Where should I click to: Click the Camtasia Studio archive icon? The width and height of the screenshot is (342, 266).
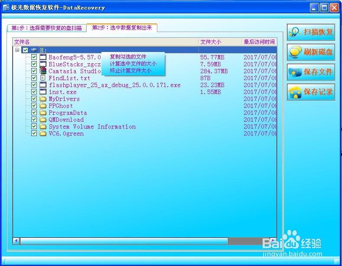[x=43, y=71]
